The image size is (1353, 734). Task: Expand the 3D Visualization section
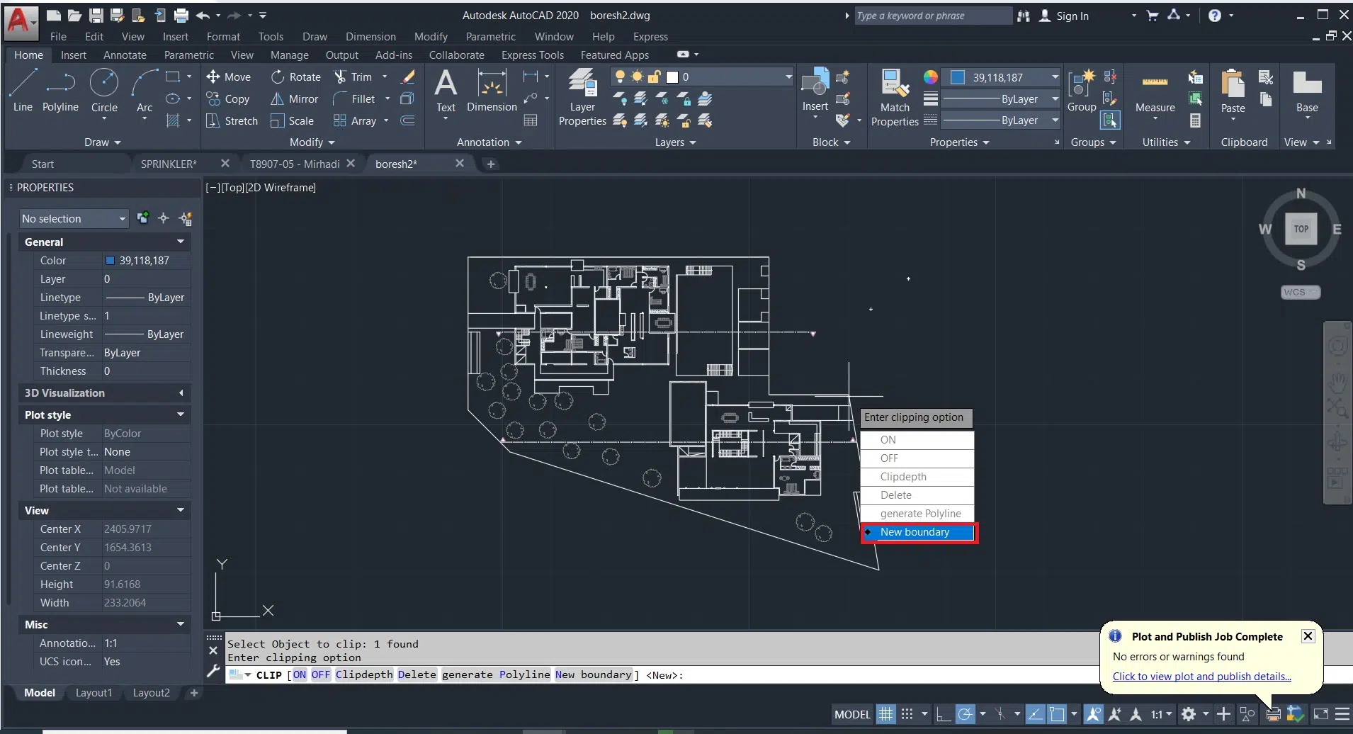[x=181, y=393]
